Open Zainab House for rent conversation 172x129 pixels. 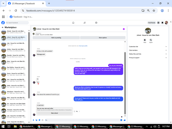point(14,32)
